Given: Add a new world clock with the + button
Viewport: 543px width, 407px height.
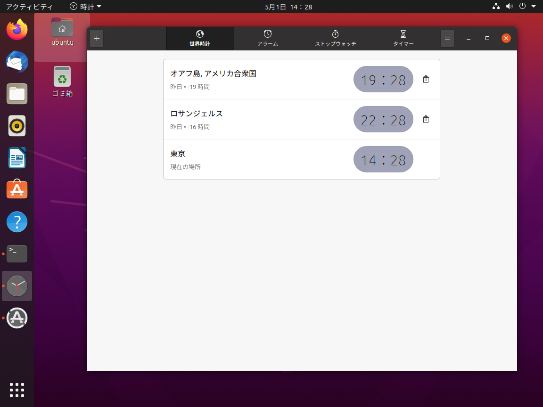Looking at the screenshot, I should [97, 38].
